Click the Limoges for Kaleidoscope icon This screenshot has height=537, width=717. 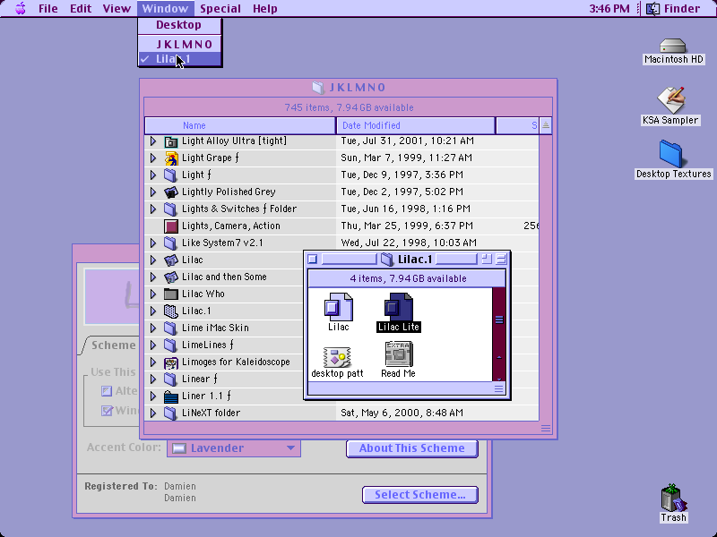pos(170,362)
